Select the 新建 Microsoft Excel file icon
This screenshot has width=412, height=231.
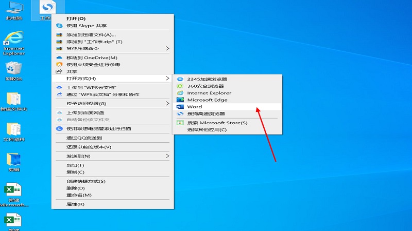[14, 195]
